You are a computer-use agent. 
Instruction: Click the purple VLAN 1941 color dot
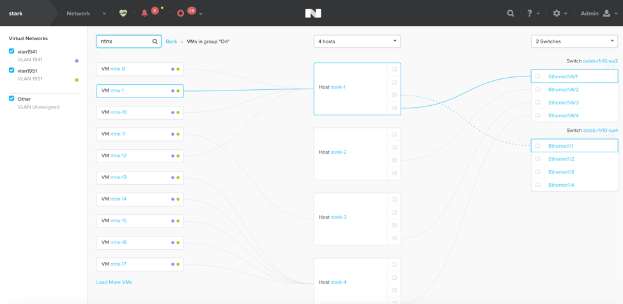pyautogui.click(x=77, y=61)
